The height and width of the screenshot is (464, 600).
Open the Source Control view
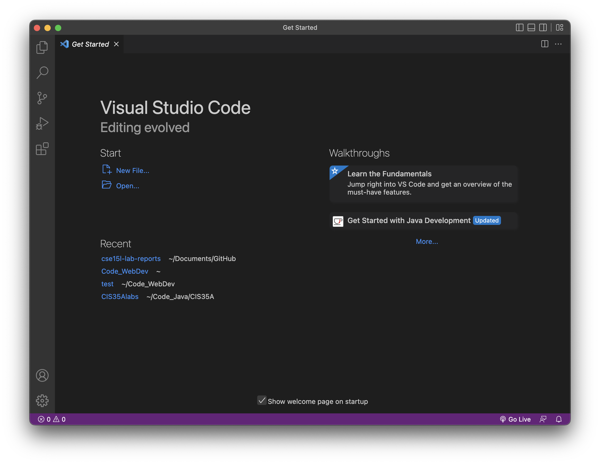click(42, 98)
